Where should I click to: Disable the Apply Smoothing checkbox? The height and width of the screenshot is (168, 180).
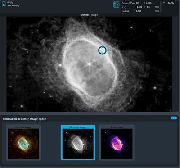click(x=4, y=4)
